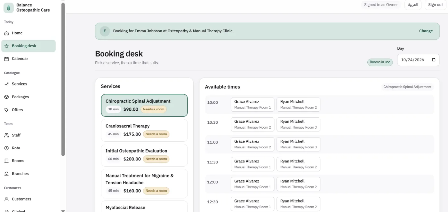Click the sidebar vertical scrollbar
The height and width of the screenshot is (212, 448).
(x=63, y=79)
